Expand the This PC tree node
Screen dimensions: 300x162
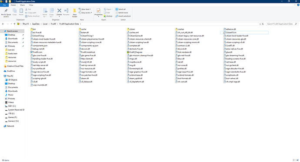pyautogui.click(x=2, y=76)
